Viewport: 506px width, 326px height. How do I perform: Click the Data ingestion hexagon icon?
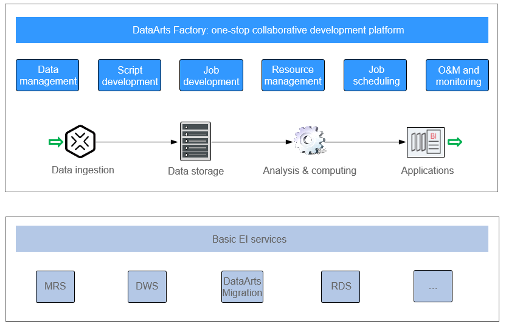coord(80,141)
